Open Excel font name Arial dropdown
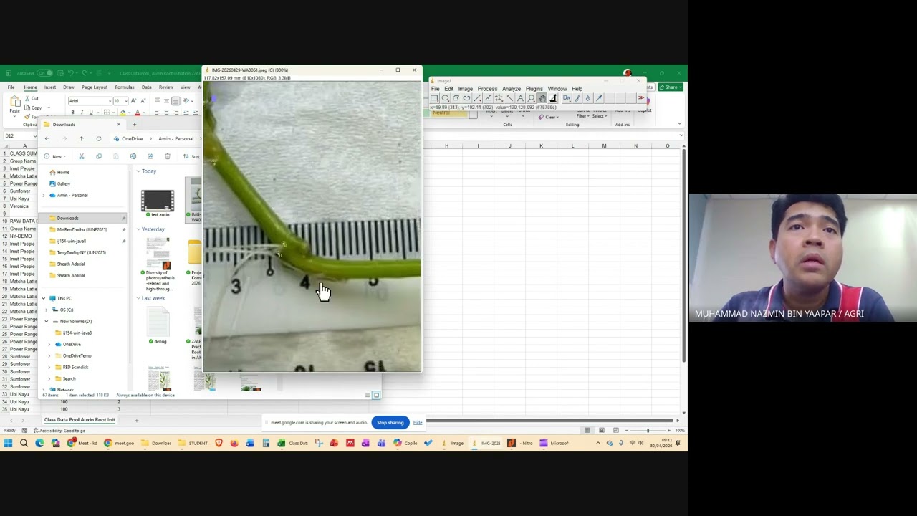Image resolution: width=917 pixels, height=516 pixels. (110, 101)
